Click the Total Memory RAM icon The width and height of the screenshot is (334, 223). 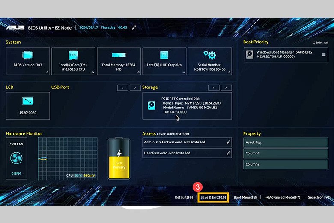click(x=119, y=55)
